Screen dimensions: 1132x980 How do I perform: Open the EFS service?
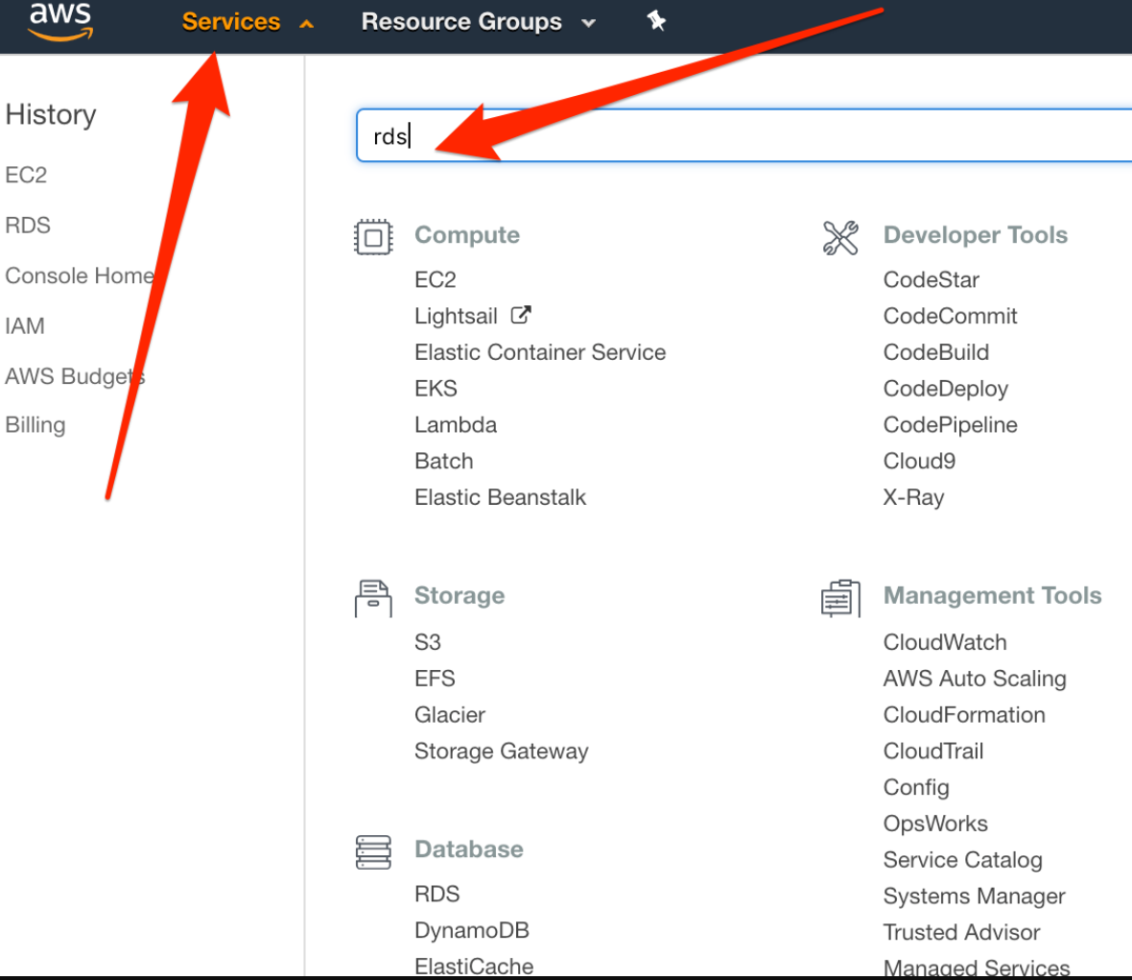click(435, 678)
